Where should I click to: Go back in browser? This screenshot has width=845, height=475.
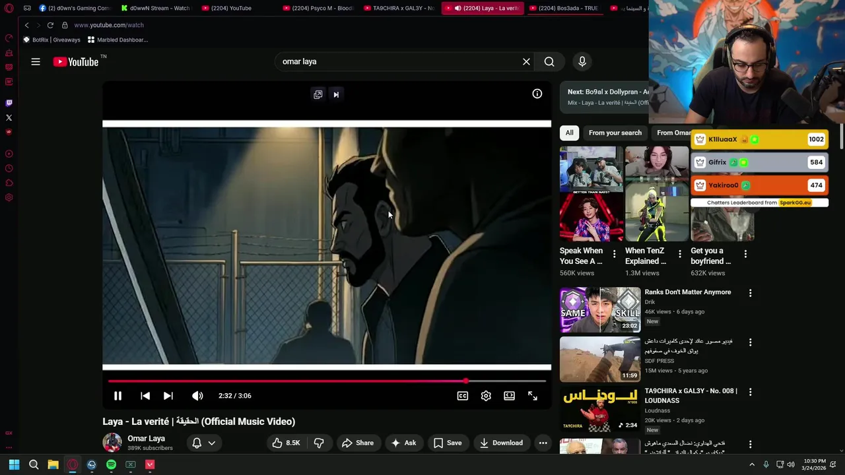coord(26,25)
